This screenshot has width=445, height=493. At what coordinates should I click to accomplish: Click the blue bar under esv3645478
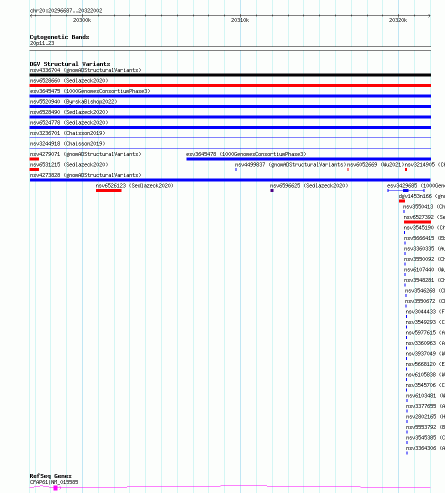click(x=308, y=159)
